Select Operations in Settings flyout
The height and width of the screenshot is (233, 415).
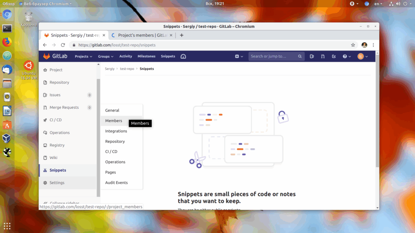[122, 162]
